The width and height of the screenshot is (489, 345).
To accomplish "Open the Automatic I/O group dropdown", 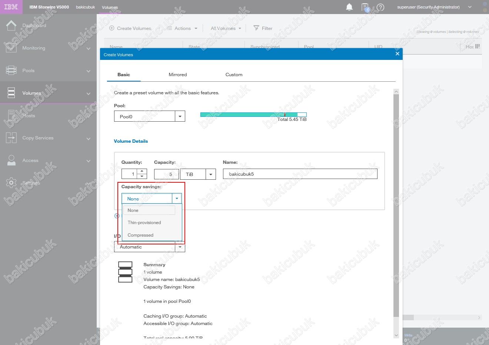I will (x=180, y=247).
